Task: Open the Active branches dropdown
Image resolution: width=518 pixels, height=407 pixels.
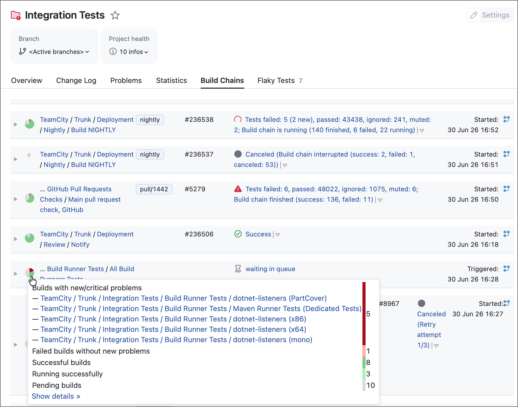Action: coord(54,52)
